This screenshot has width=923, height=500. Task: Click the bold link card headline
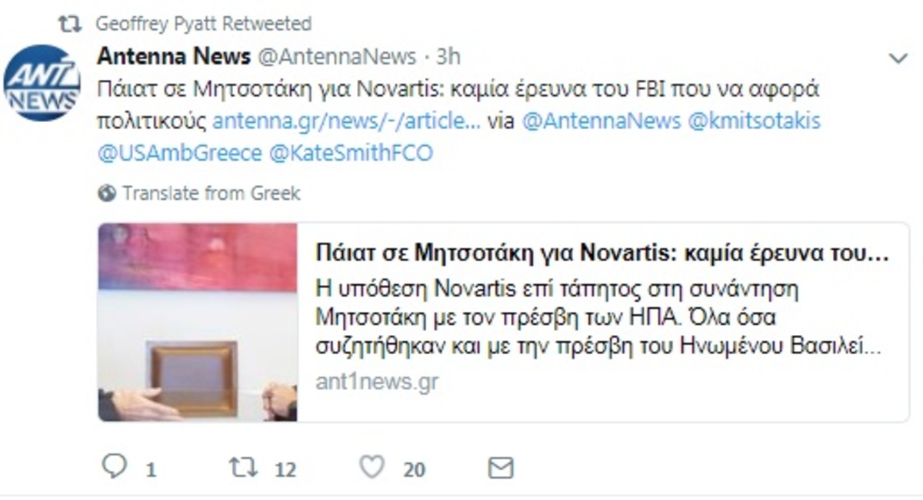pos(602,253)
